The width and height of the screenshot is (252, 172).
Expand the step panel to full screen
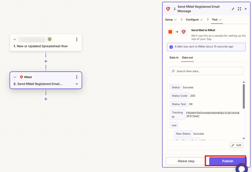point(239,9)
